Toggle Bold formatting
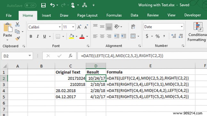This screenshot has height=116, width=207. click(x=31, y=36)
